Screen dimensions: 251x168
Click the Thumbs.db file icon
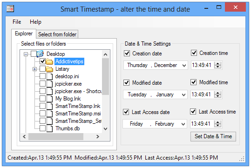[50, 128]
